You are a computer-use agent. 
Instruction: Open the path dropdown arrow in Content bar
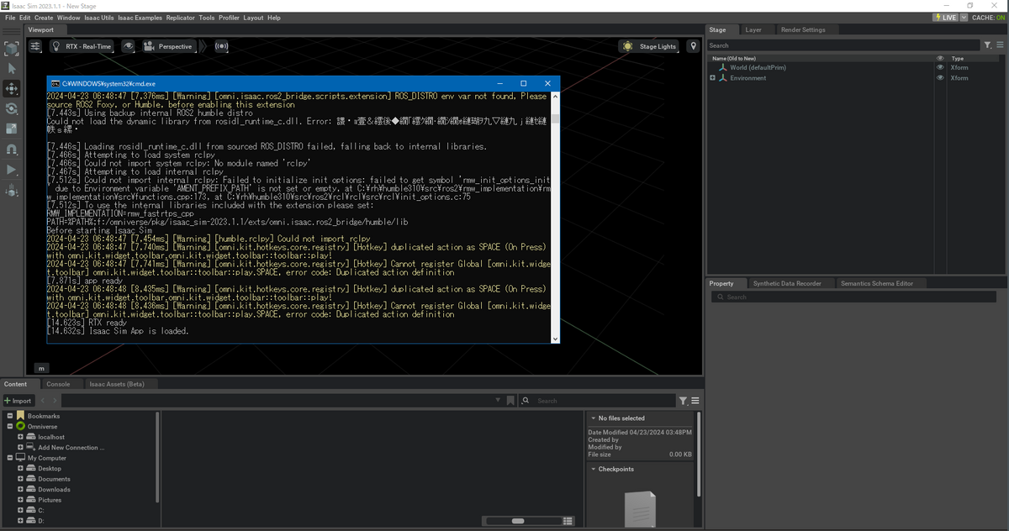tap(498, 401)
